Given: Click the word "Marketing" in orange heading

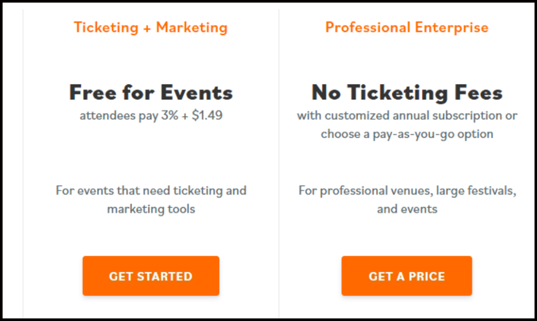Looking at the screenshot, I should click(x=191, y=27).
